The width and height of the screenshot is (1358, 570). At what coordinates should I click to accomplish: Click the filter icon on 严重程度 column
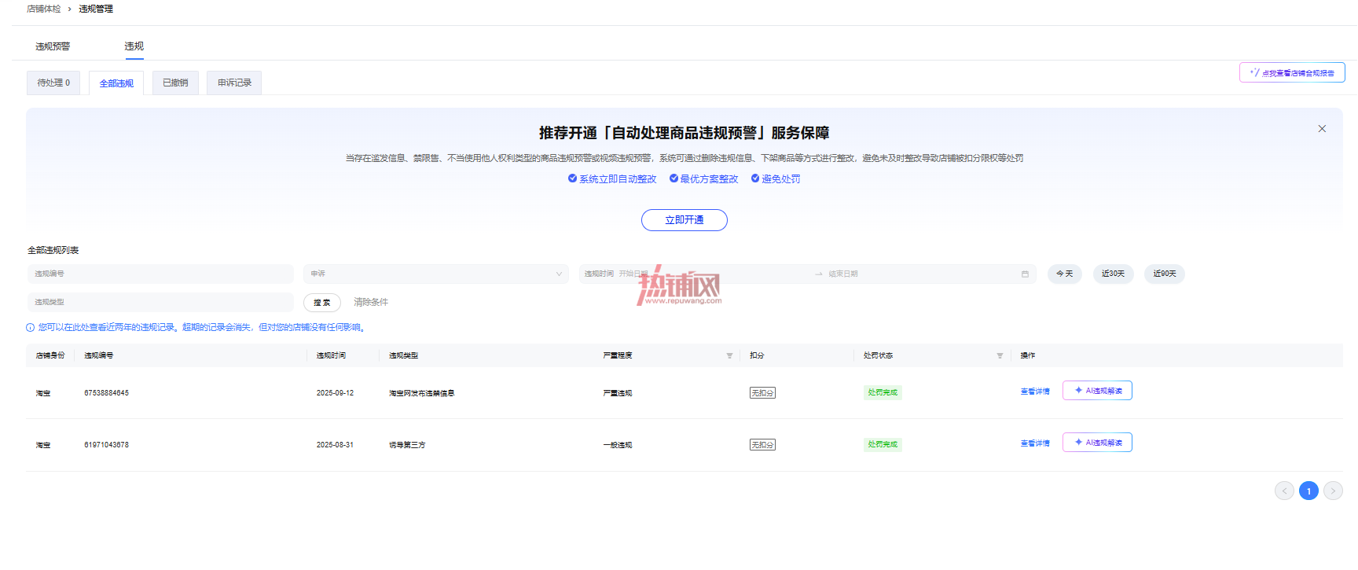729,356
